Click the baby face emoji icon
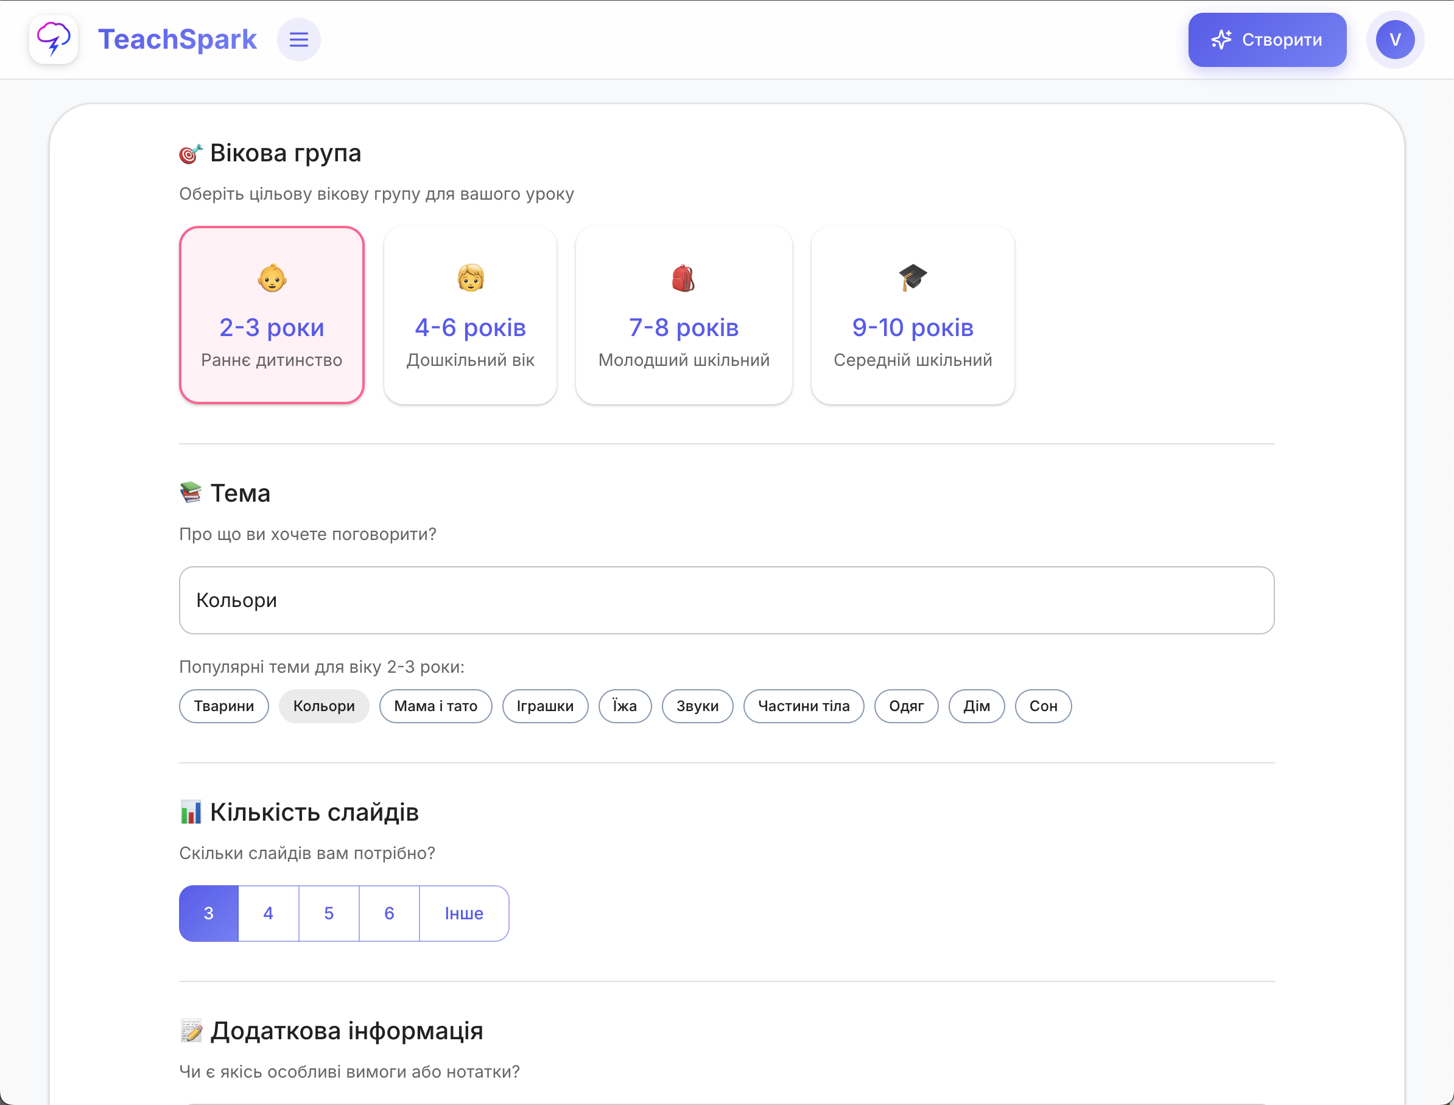Screen dimensions: 1454x1105 tap(272, 278)
